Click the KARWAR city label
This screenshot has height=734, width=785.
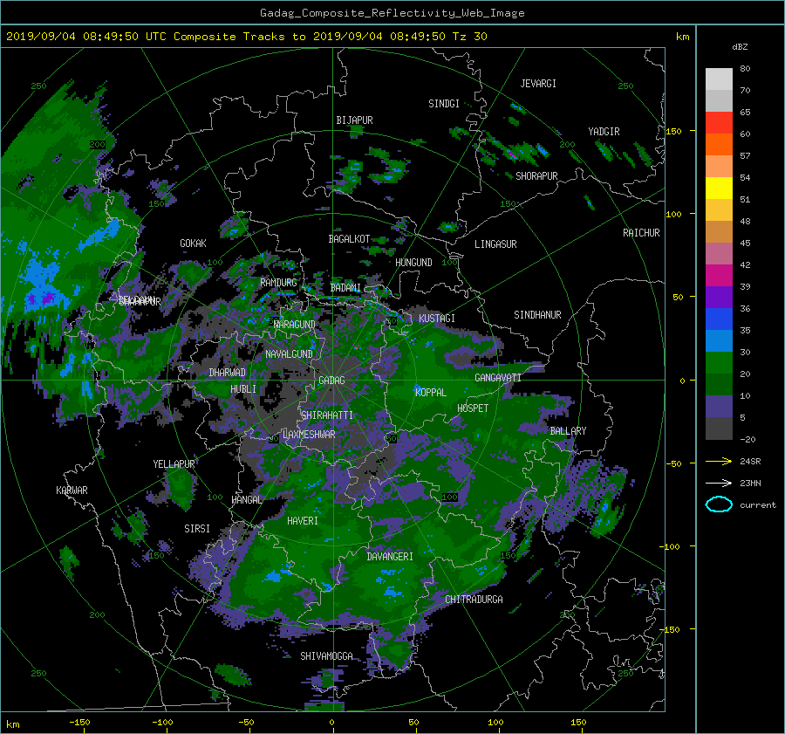[x=72, y=490]
